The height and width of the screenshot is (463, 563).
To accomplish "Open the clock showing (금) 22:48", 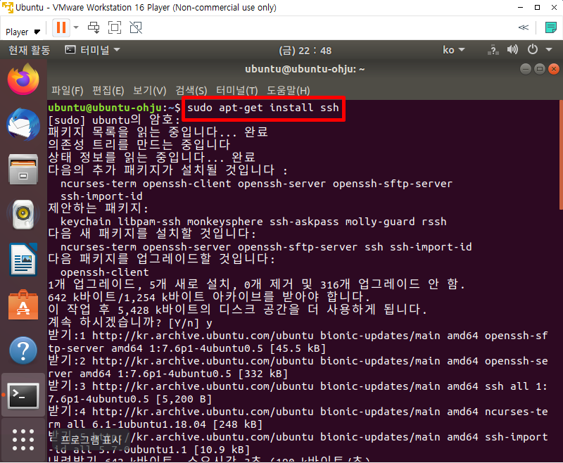I will click(305, 51).
